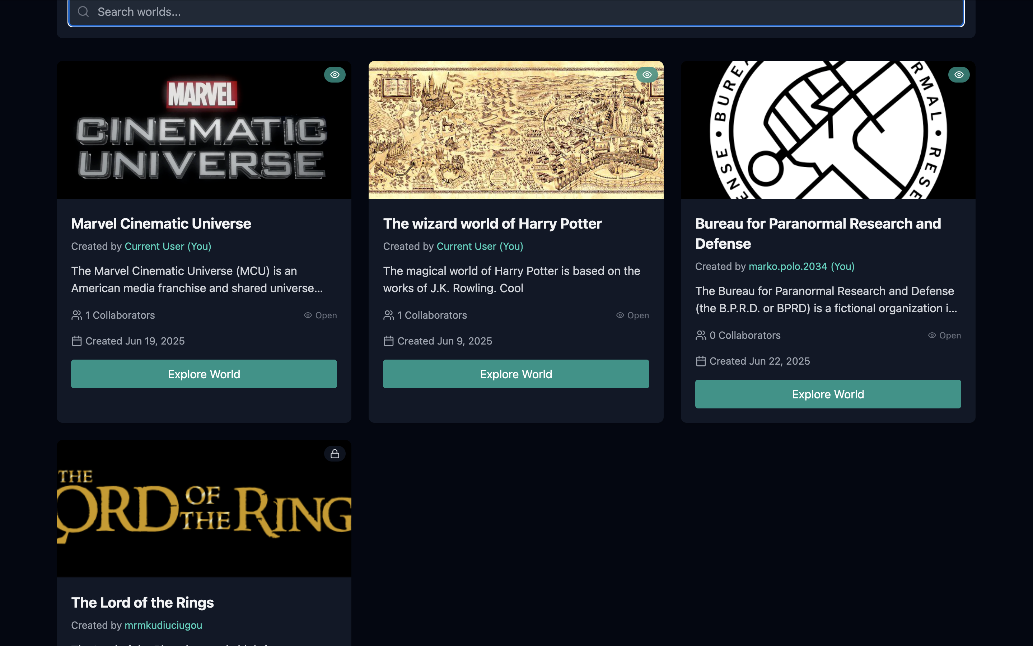
Task: Open creator link marko.polo.2034
Action: click(787, 266)
